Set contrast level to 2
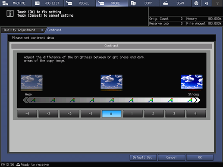The height and width of the screenshot is (167, 223). [x=154, y=114]
